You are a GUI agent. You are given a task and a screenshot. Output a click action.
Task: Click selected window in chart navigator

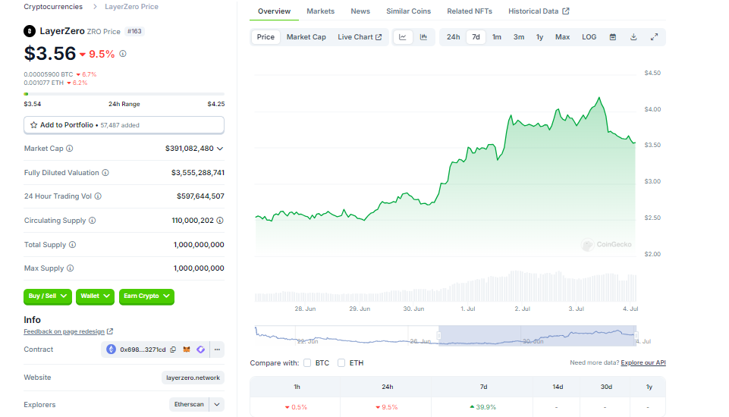(537, 336)
